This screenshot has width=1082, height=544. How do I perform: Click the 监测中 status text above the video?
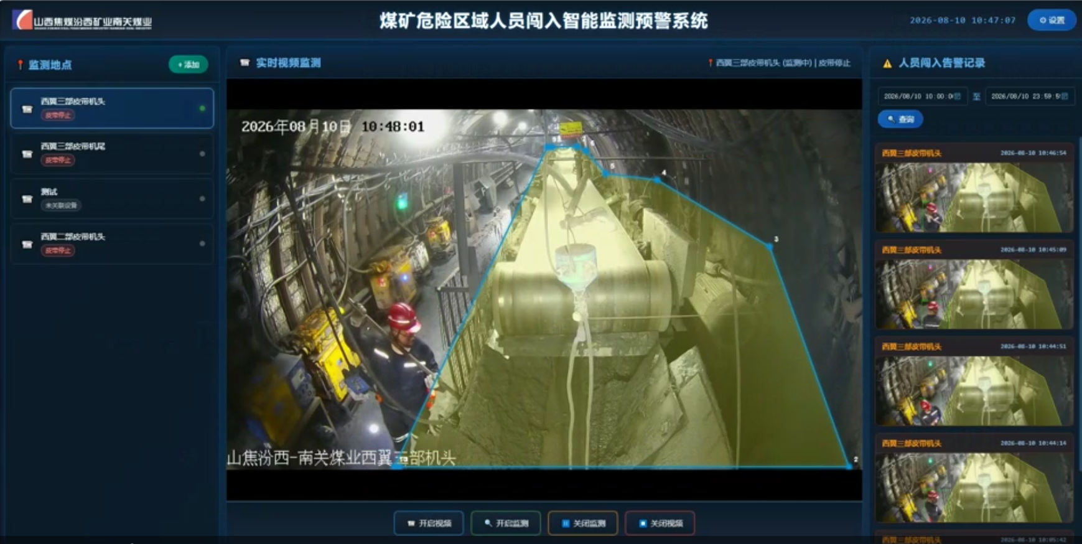(798, 63)
